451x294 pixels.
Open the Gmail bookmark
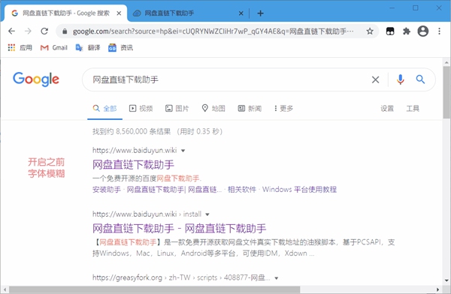coord(54,48)
